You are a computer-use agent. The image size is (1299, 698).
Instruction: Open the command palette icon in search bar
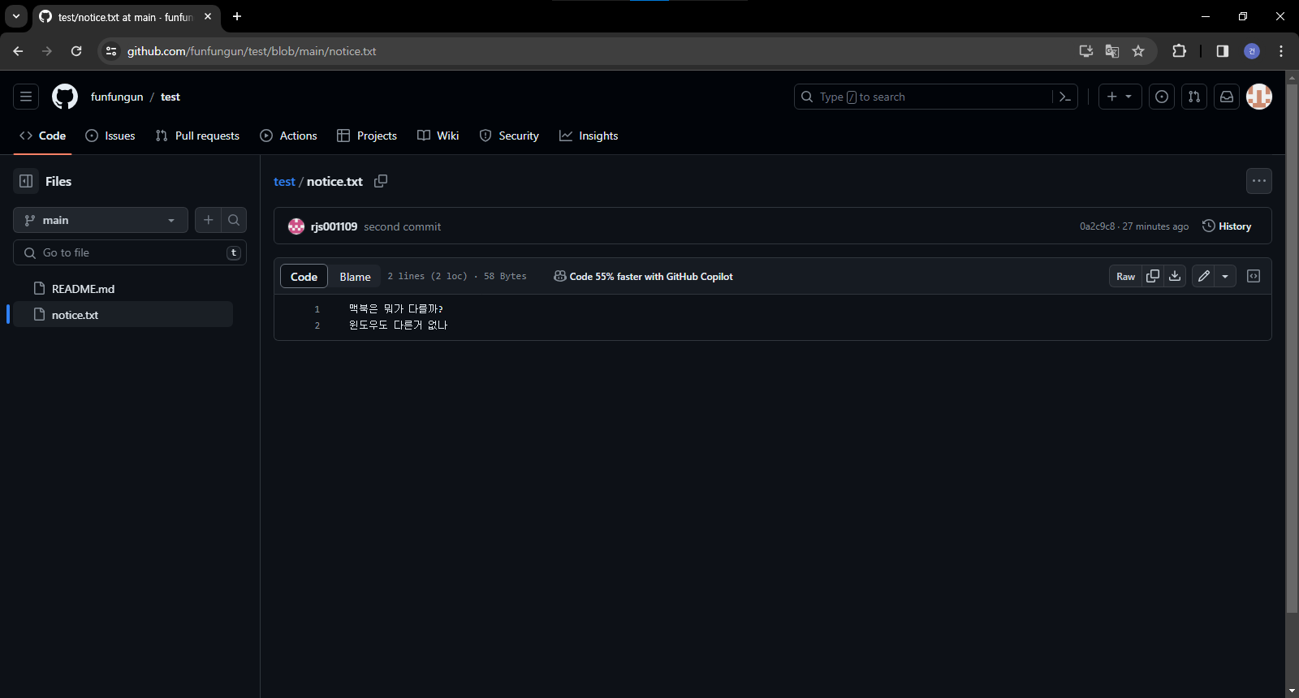(x=1065, y=97)
